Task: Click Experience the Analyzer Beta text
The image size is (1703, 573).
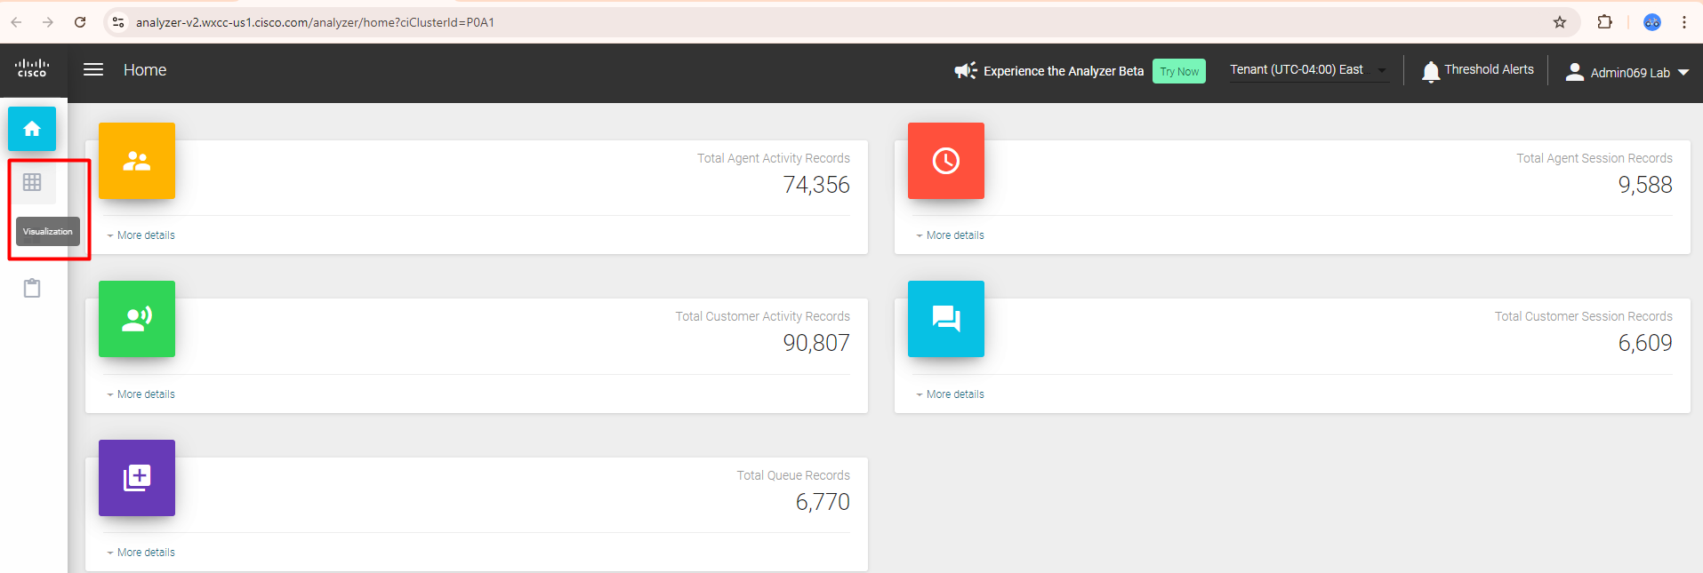Action: tap(1064, 71)
